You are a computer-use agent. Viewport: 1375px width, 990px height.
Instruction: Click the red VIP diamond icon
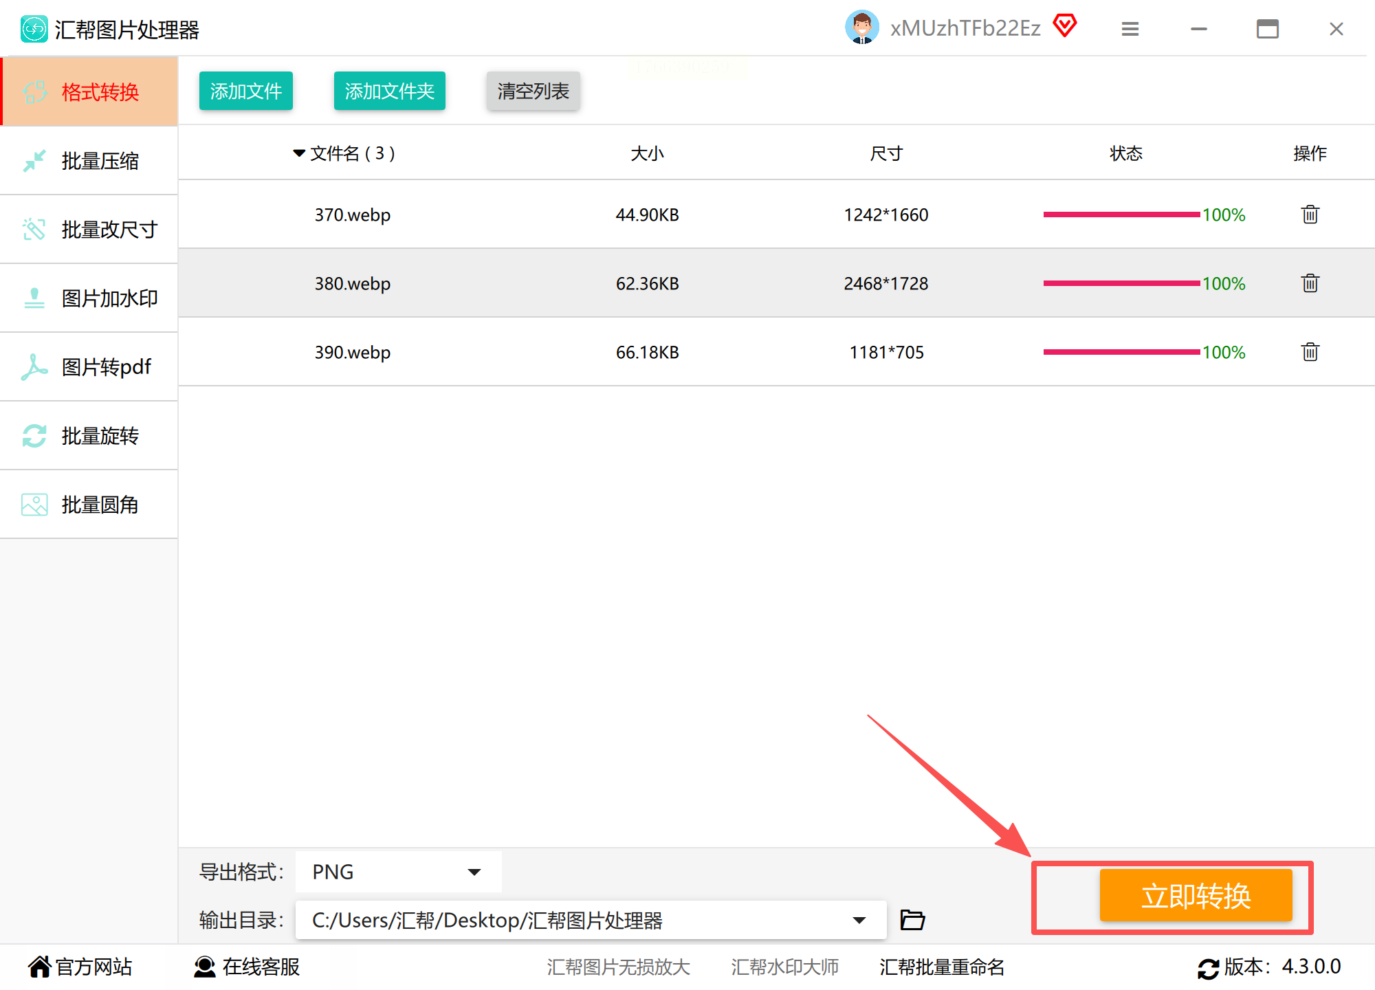(x=1064, y=26)
